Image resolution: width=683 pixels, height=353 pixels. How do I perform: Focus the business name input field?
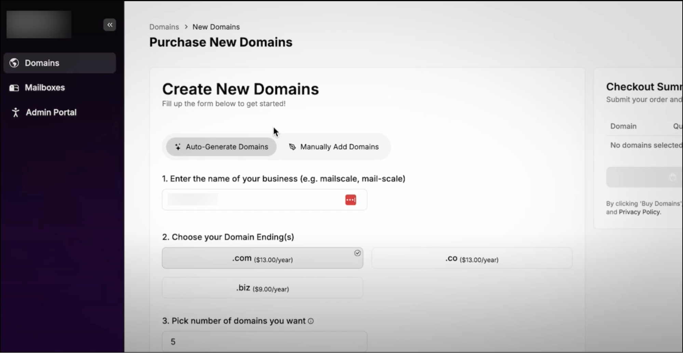(x=264, y=200)
